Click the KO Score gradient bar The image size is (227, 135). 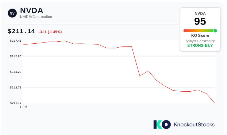pyautogui.click(x=200, y=31)
